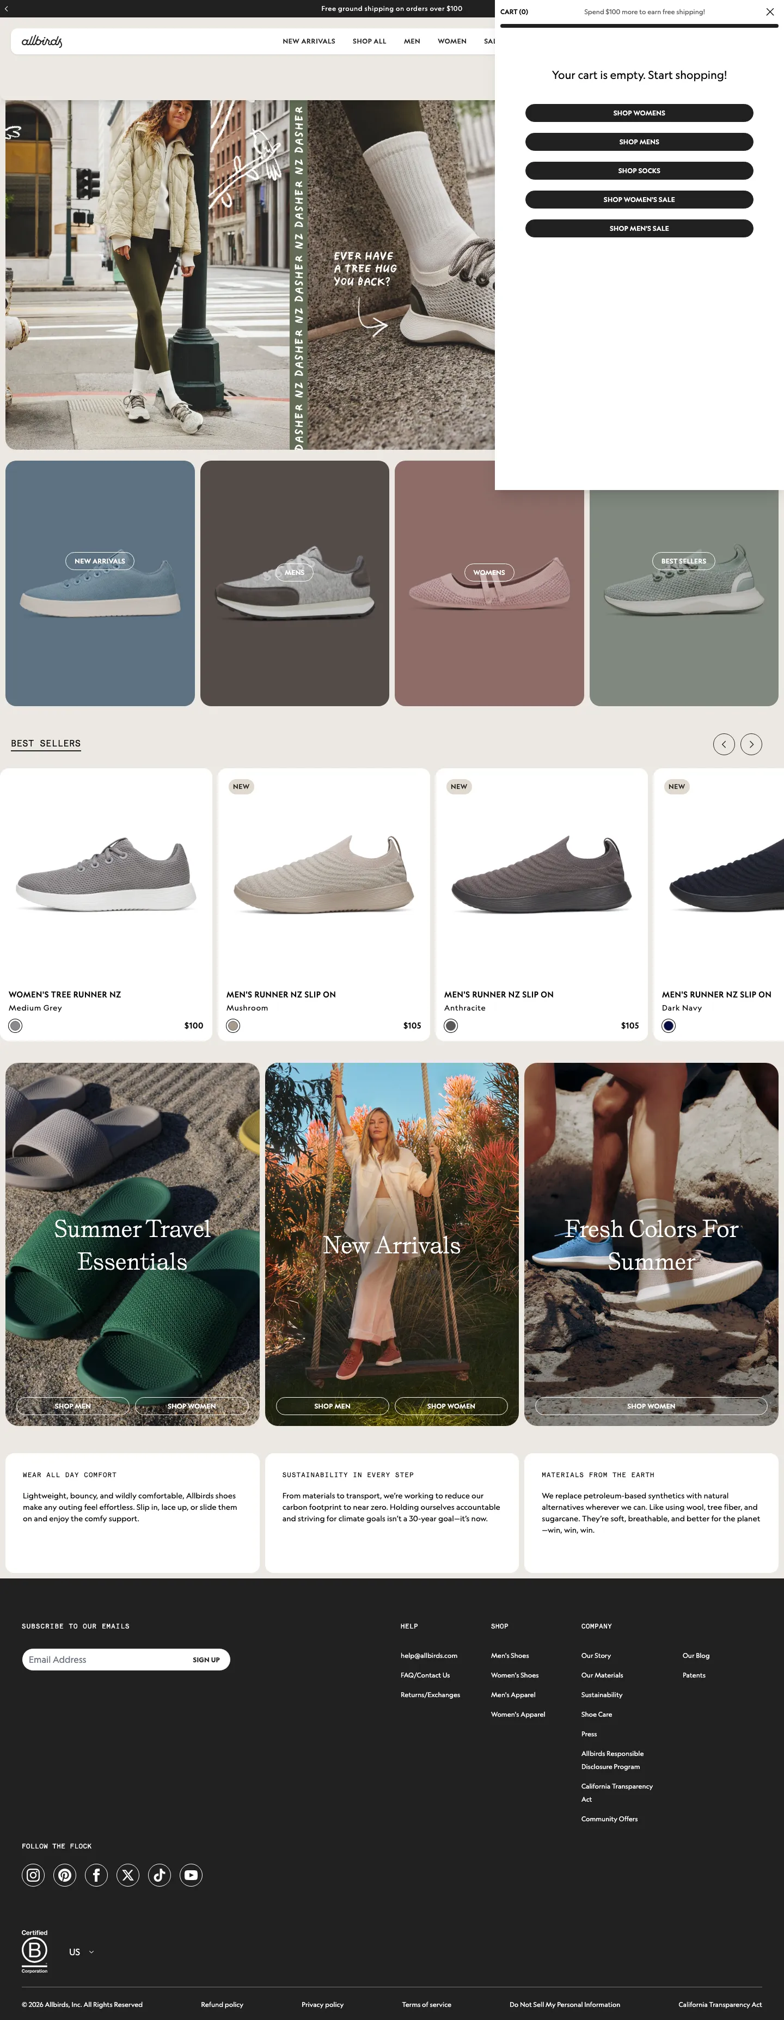Click SHOP WOMEN under Summer Travel Essentials
This screenshot has width=784, height=2020.
(x=191, y=1406)
